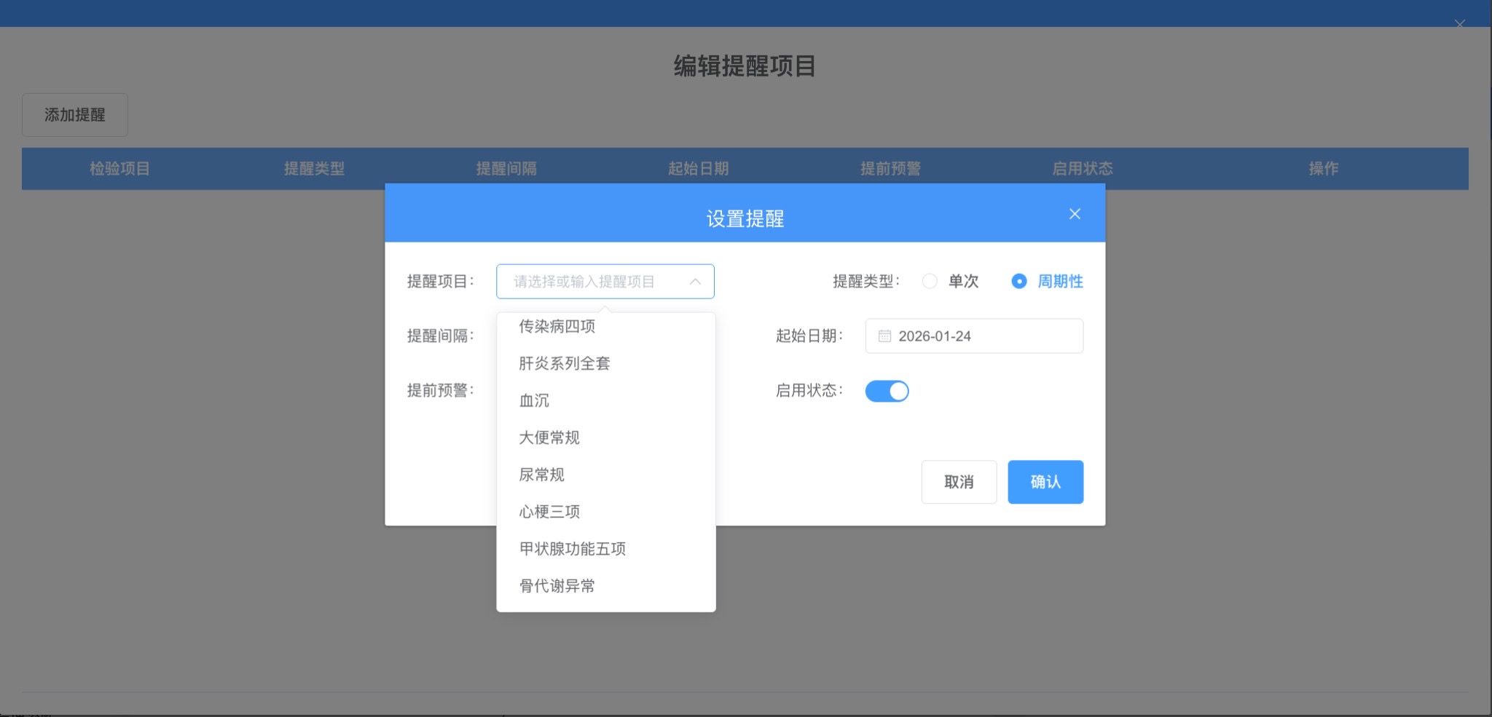
Task: Choose 肝炎系列全套 from the dropdown list
Action: click(564, 364)
